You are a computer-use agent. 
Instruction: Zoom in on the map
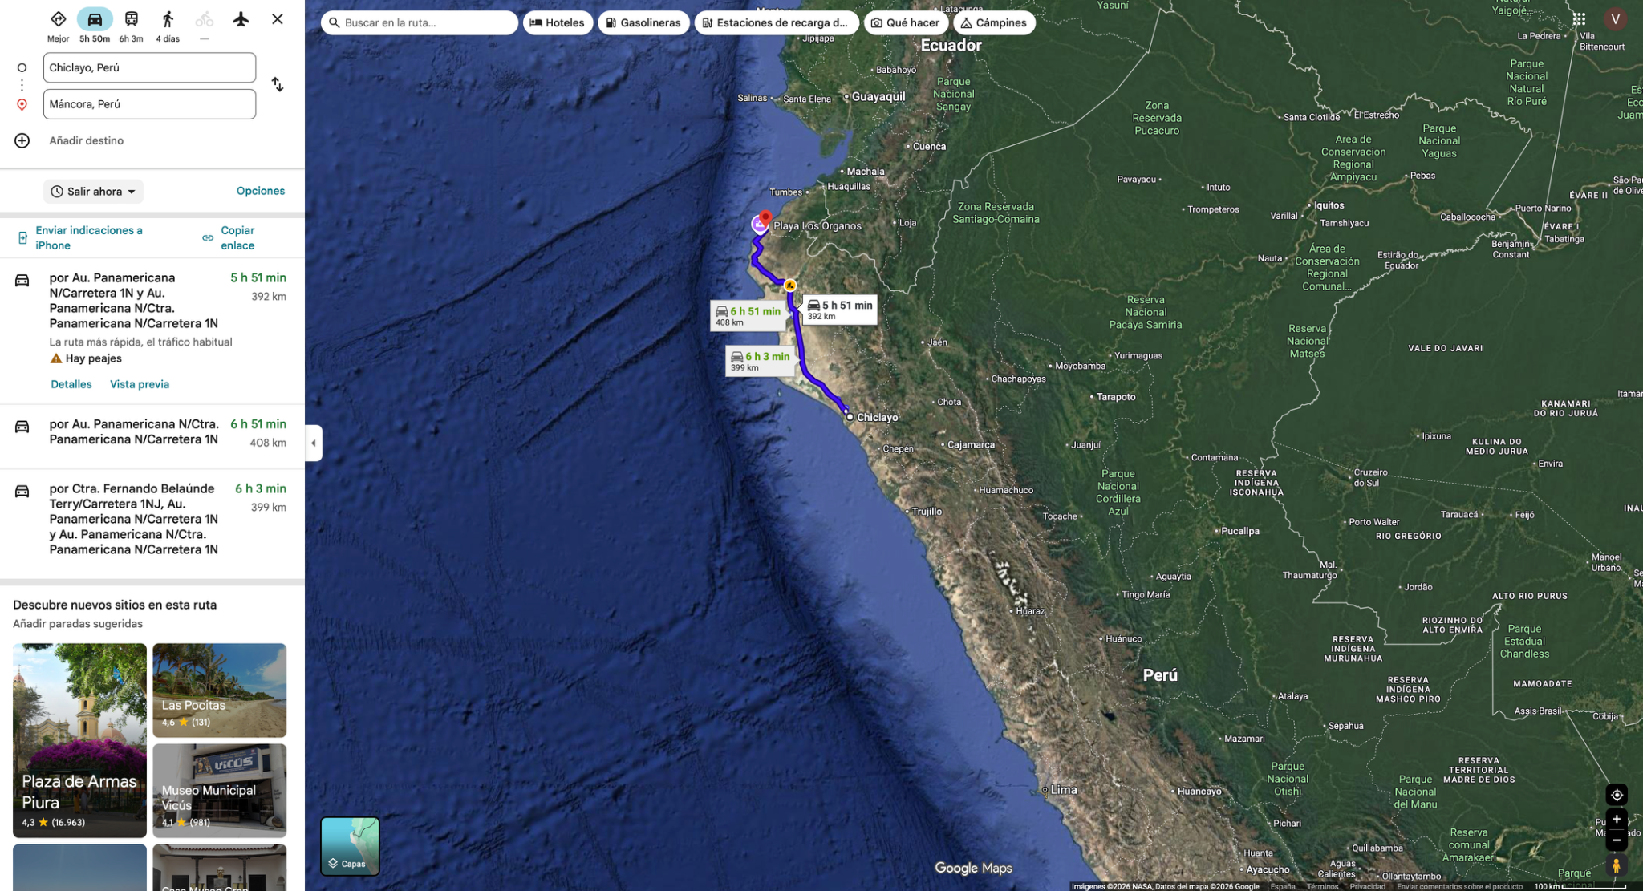click(1617, 819)
